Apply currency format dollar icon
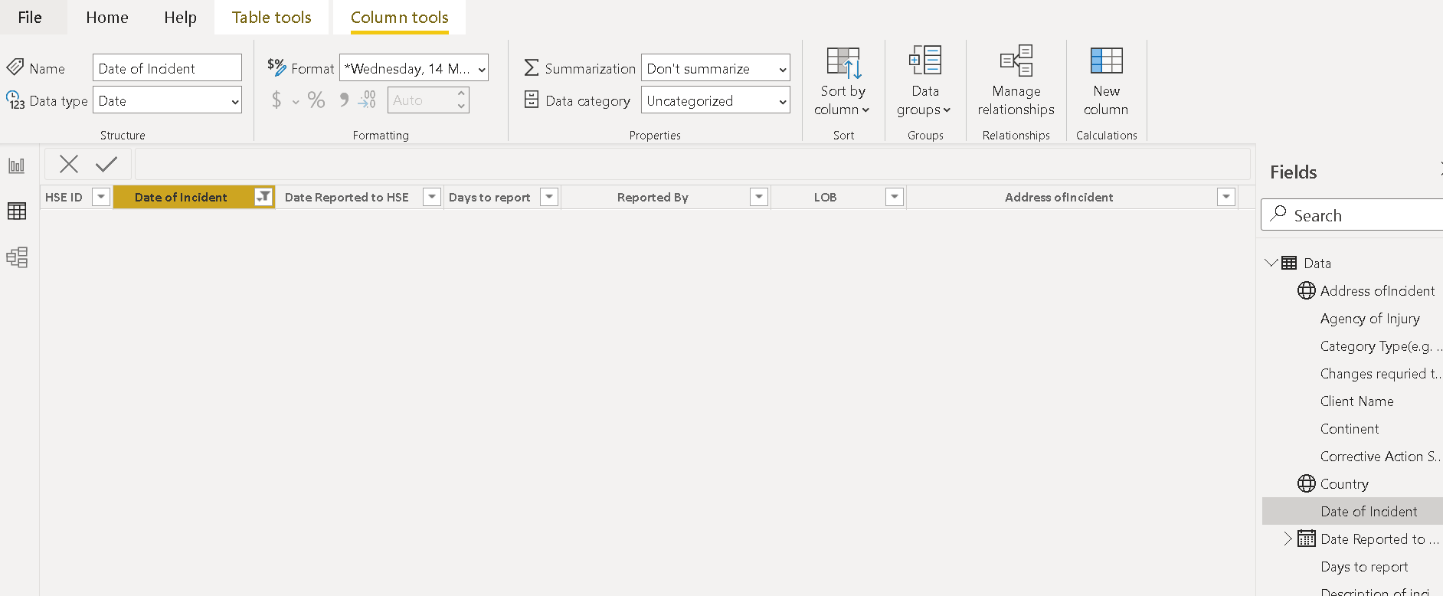This screenshot has height=596, width=1443. click(276, 100)
